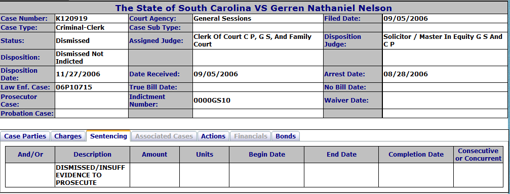Viewport: 510px width, 194px height.
Task: Click law enforcement case 06P10715
Action: click(x=74, y=87)
